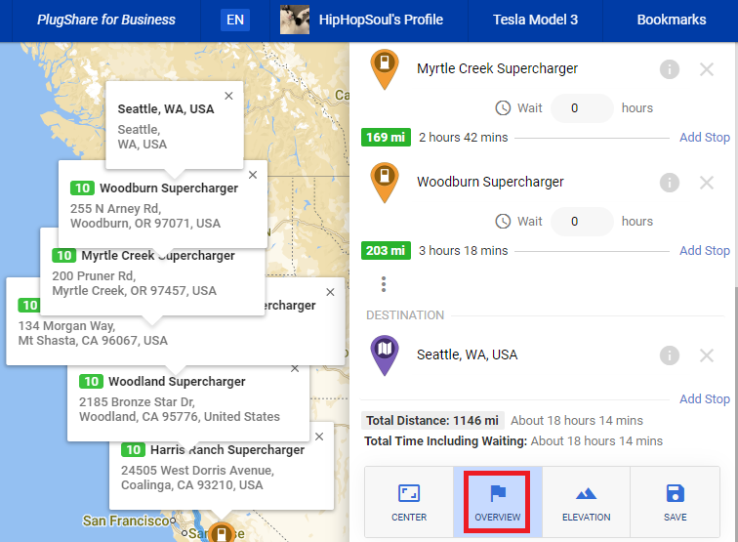The image size is (738, 542).
Task: Remove Seattle, WA destination from trip
Action: [707, 355]
